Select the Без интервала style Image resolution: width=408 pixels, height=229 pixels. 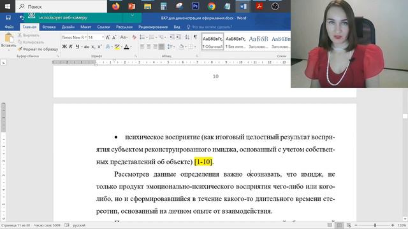pos(235,41)
